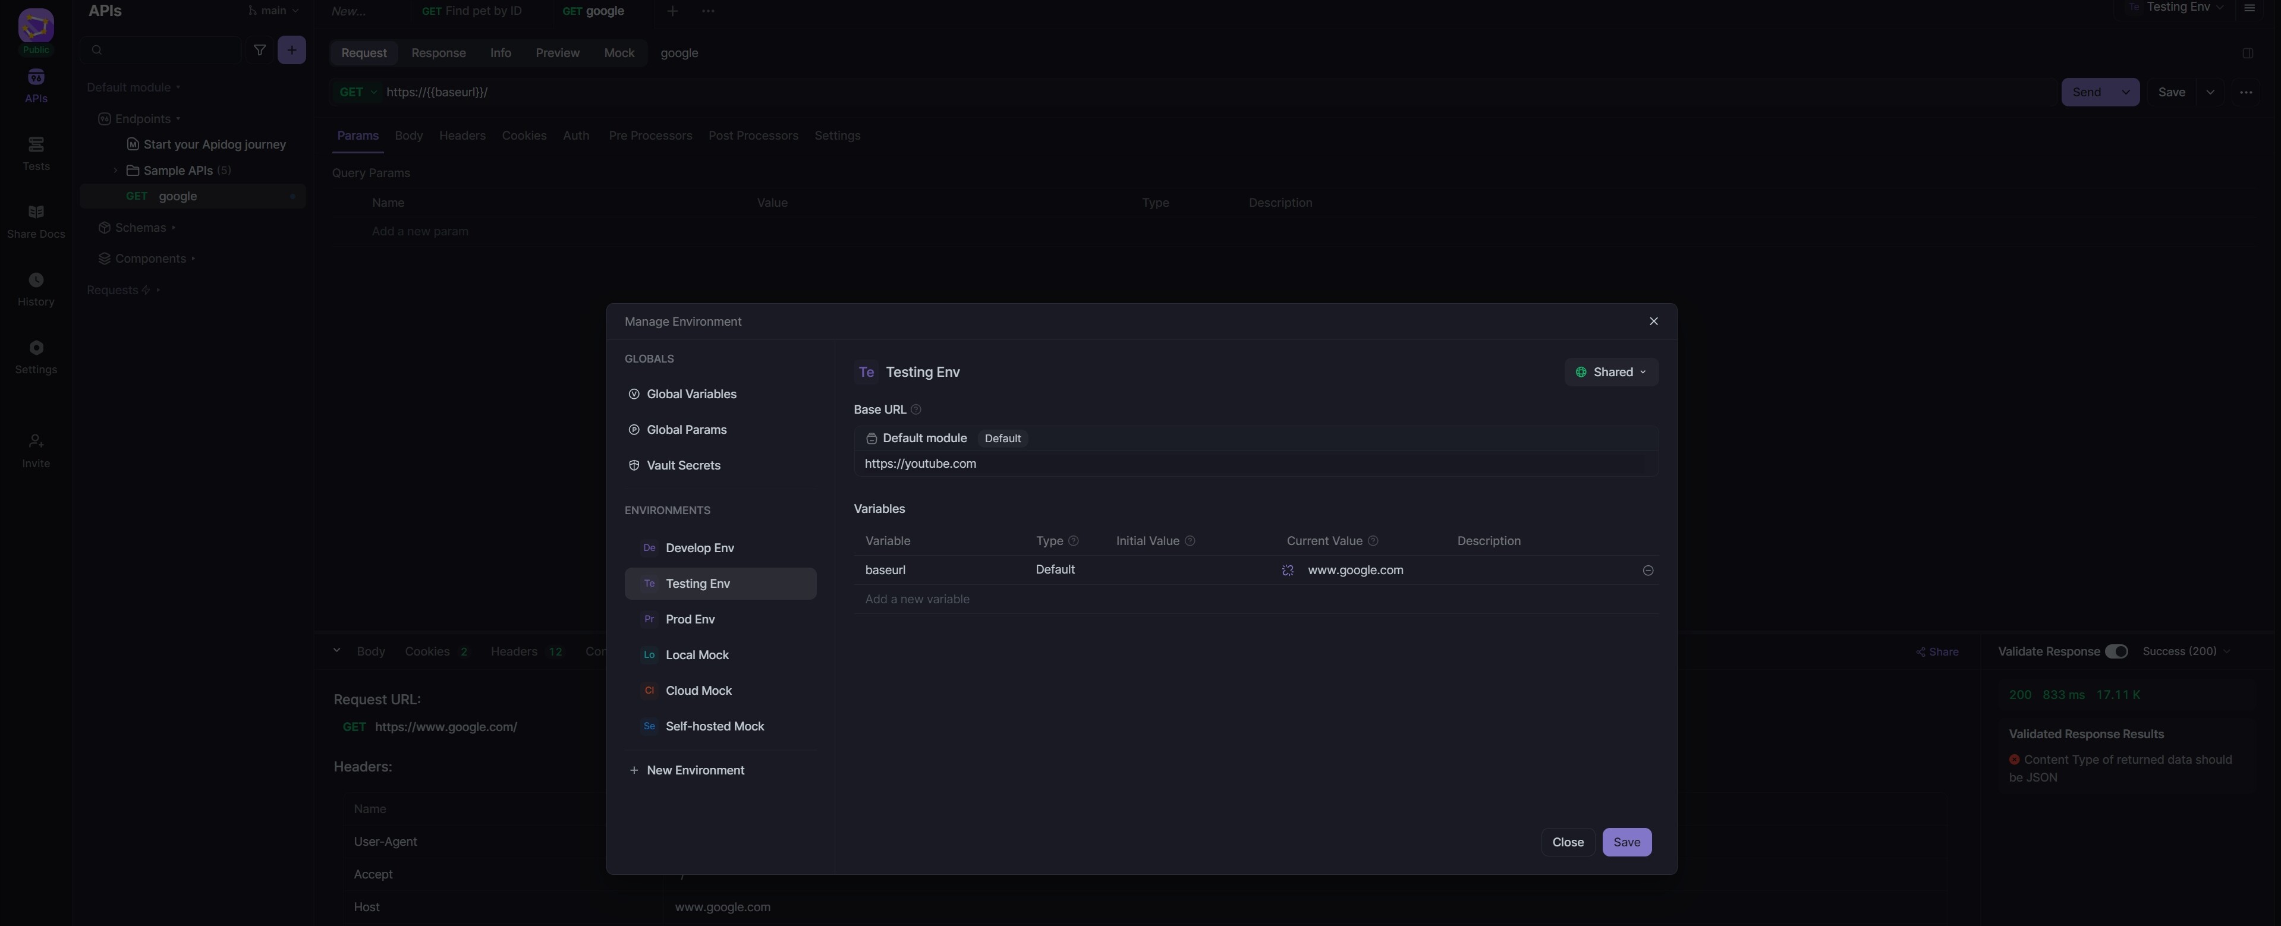Screen dimensions: 2281x926
Task: Click the filter funnel icon
Action: (x=259, y=51)
